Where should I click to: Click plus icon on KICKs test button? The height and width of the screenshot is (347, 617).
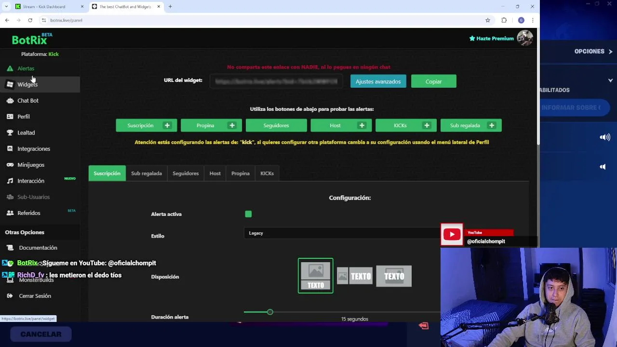(427, 125)
